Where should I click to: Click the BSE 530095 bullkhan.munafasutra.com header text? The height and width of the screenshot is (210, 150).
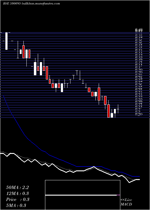tap(31, 4)
